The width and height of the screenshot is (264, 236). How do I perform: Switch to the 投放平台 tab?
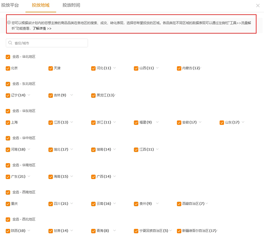(10, 5)
